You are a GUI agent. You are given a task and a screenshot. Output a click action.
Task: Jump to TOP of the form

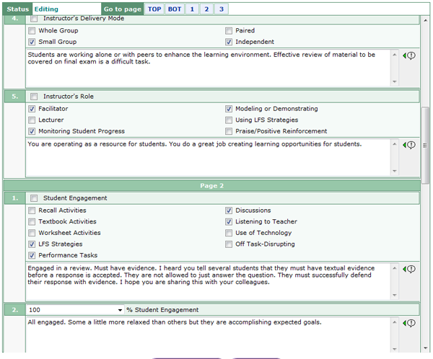click(x=154, y=9)
